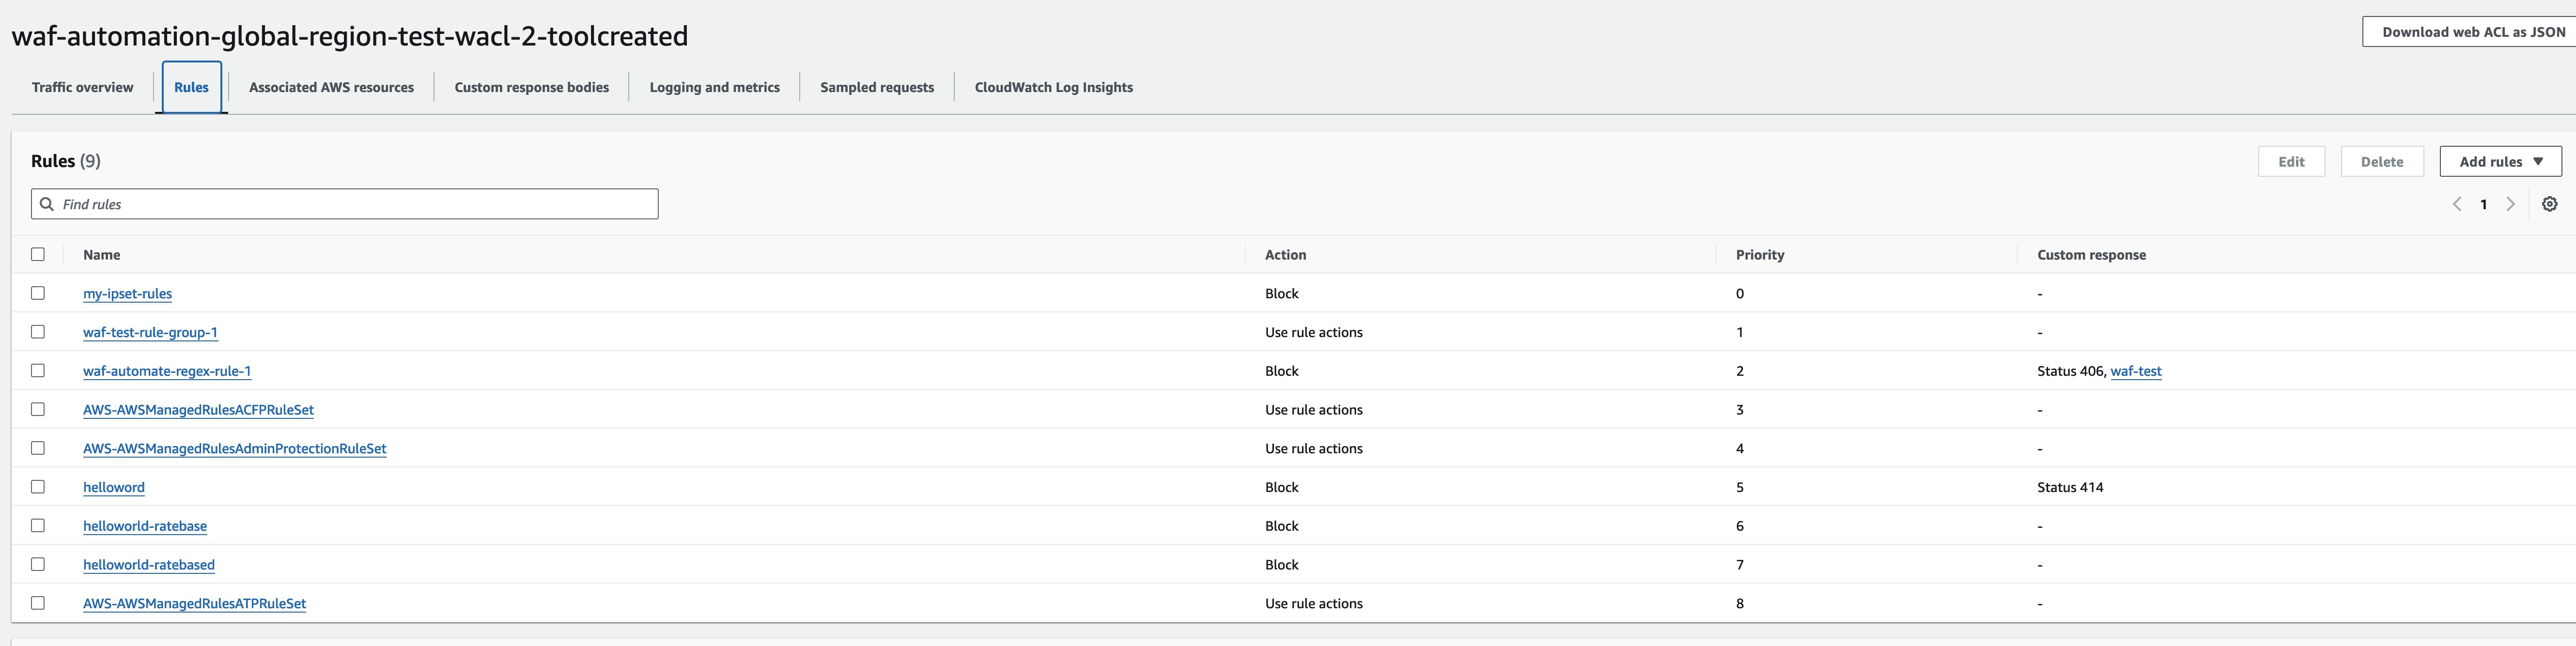The width and height of the screenshot is (2576, 646).
Task: Go to the next page arrow
Action: (x=2510, y=204)
